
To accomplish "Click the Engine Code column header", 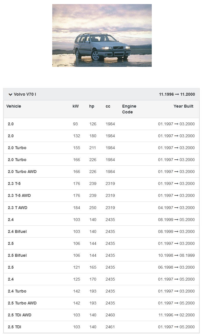I will [x=129, y=109].
